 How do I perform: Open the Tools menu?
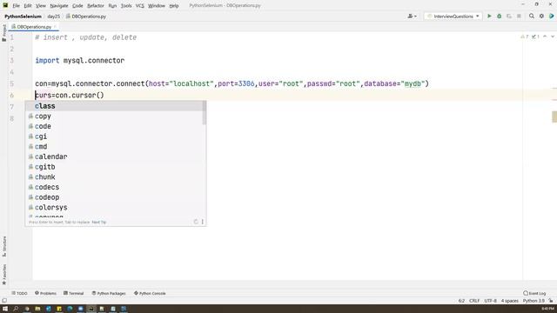coord(126,6)
